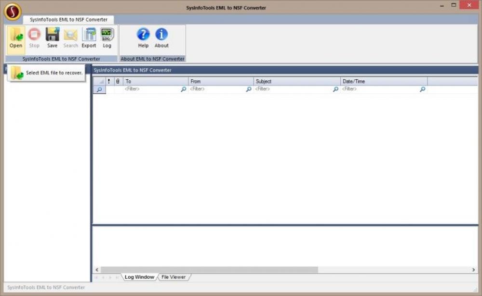Viewport: 482px width, 296px height.
Task: Click the magnifier icon beside the To filter
Action: 183,89
